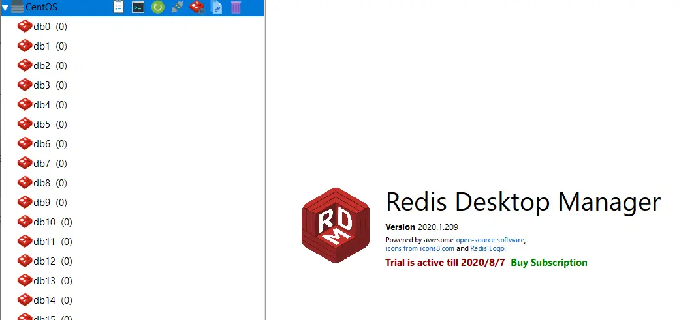This screenshot has width=679, height=320.
Task: Click the RDM cube logo image
Action: click(336, 225)
